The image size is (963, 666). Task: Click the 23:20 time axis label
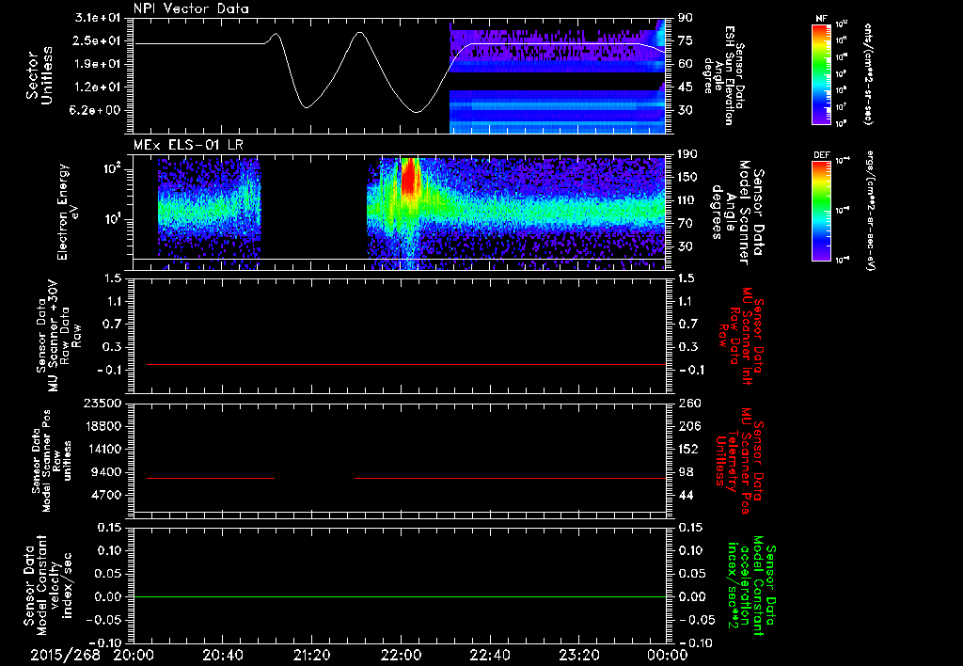[578, 655]
